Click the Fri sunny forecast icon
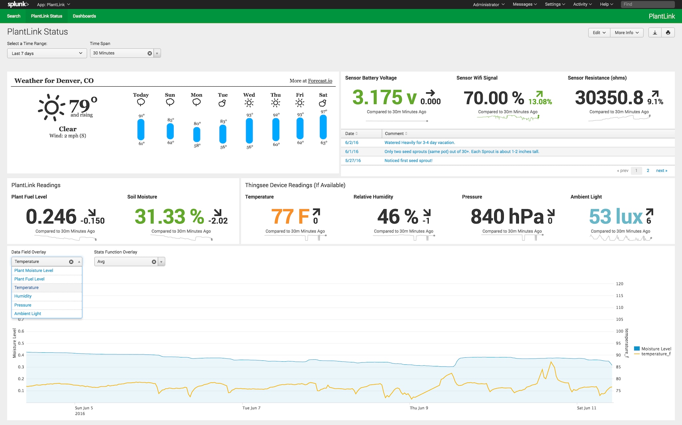The height and width of the screenshot is (425, 682). pyautogui.click(x=300, y=103)
